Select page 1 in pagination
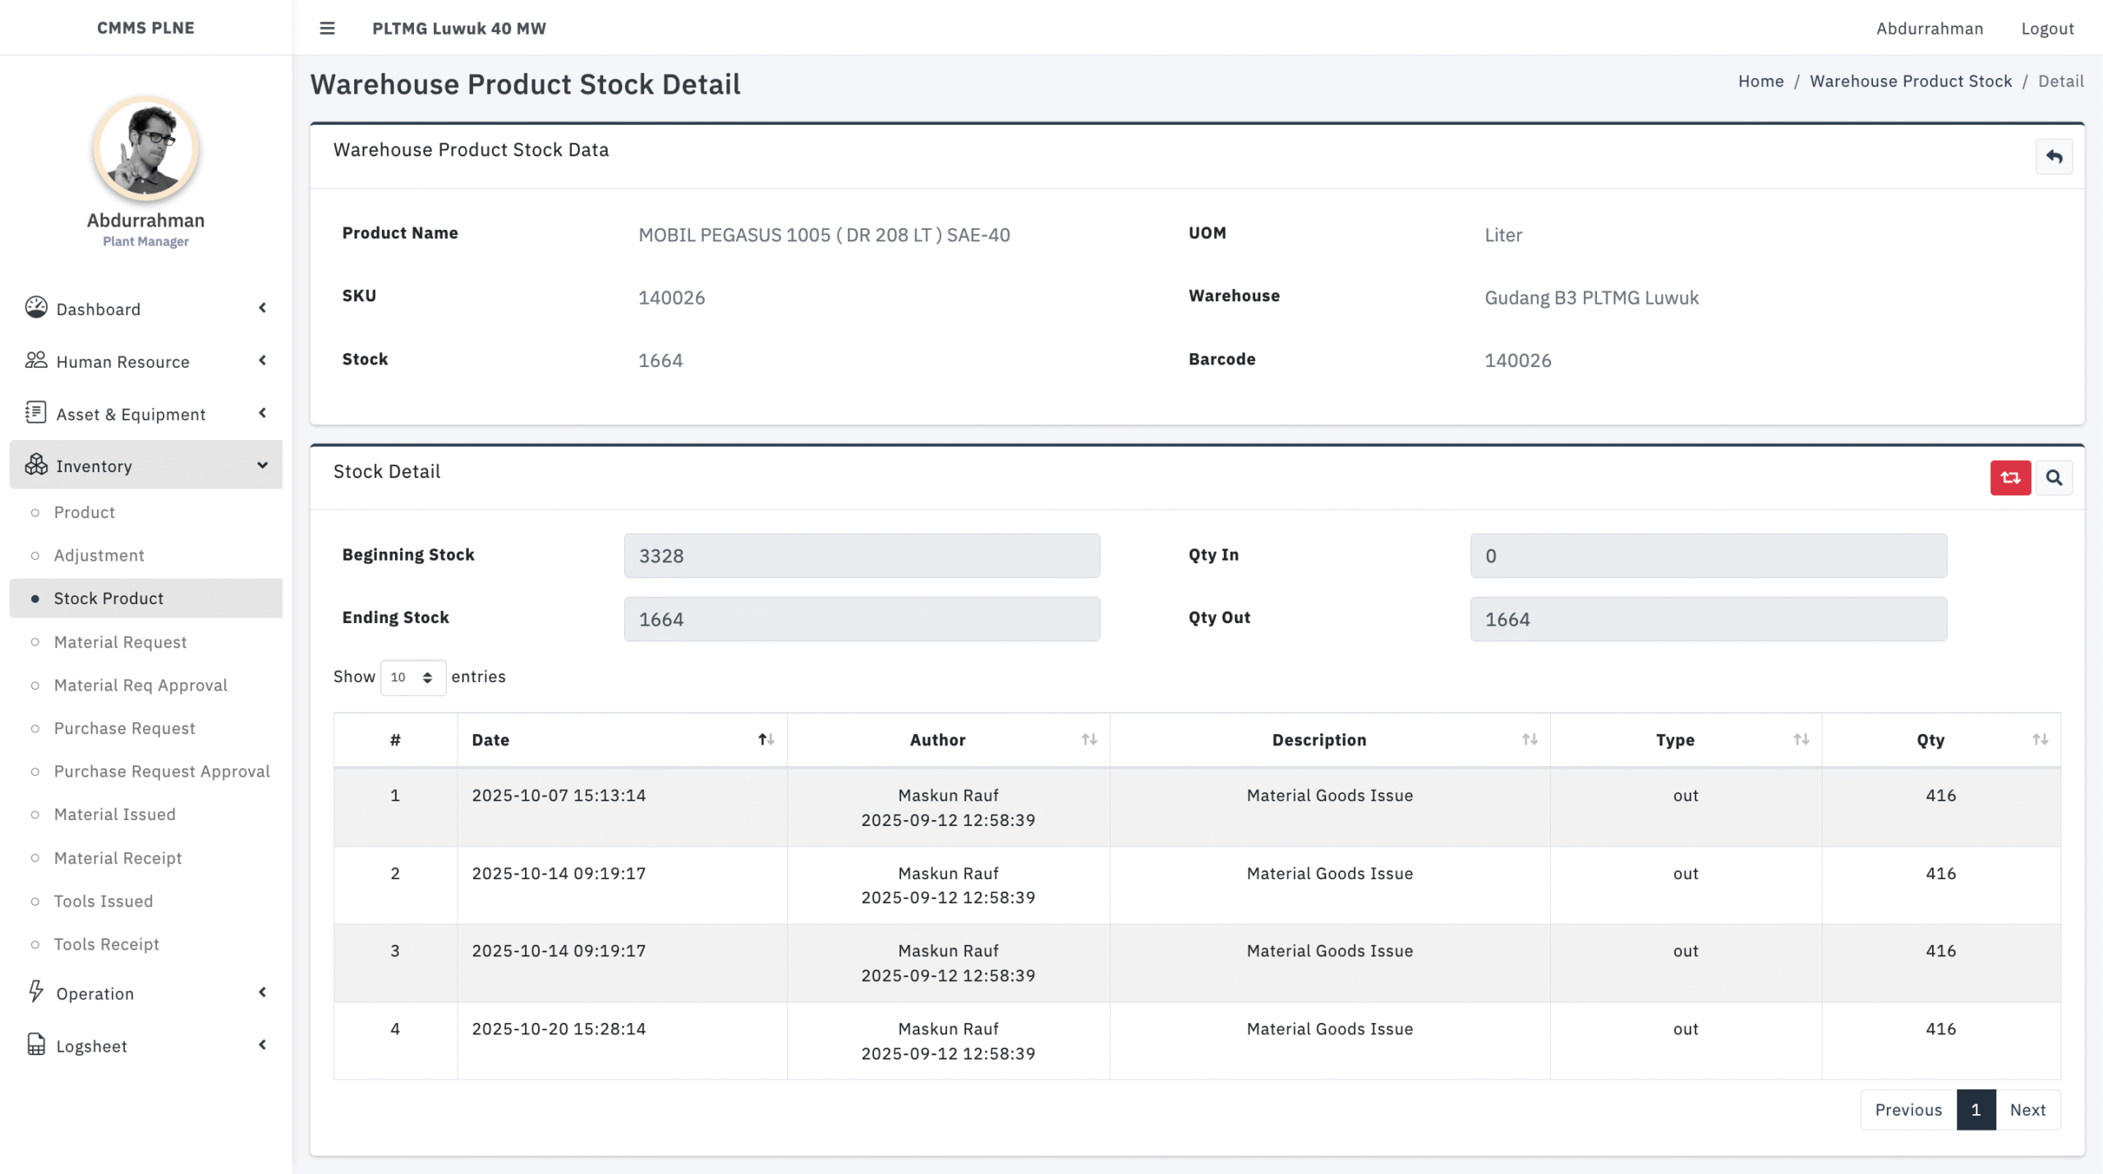This screenshot has height=1174, width=2103. (x=1976, y=1110)
